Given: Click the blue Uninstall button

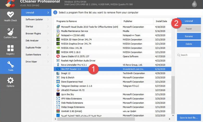Looking at the screenshot, I should click(x=189, y=21).
